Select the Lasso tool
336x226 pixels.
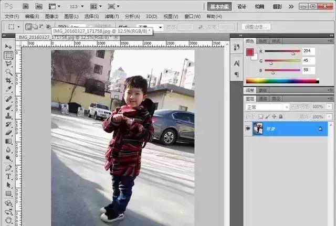point(8,64)
